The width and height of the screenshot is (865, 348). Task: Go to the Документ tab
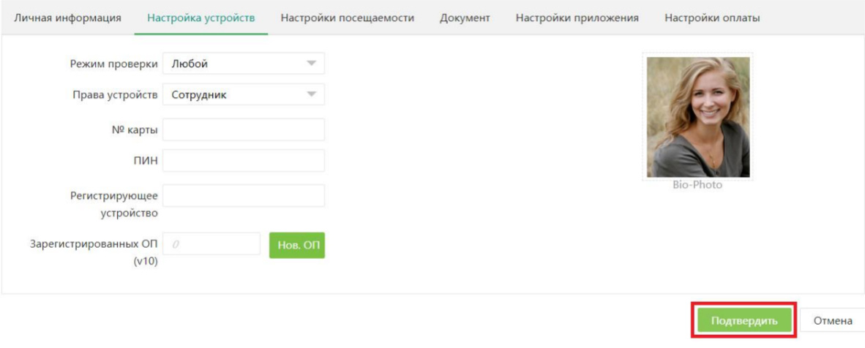coord(465,18)
